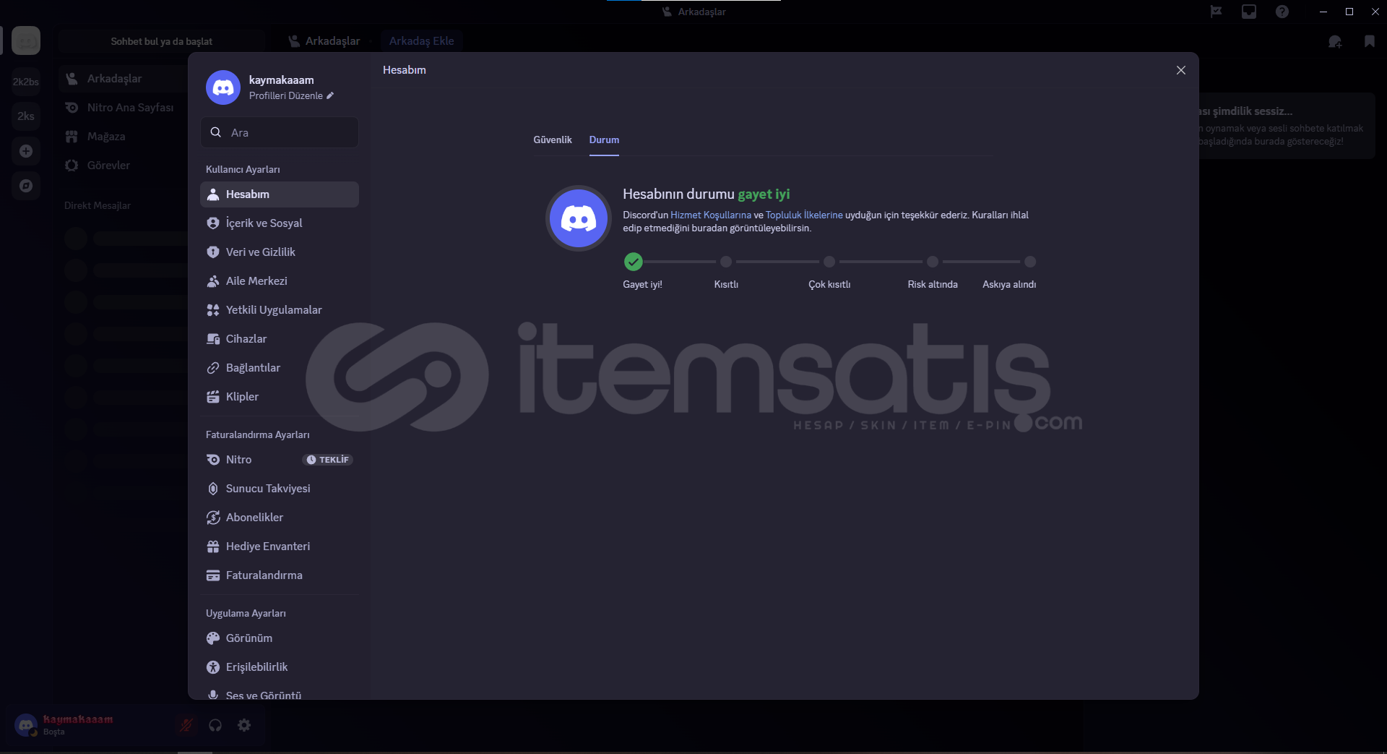Select the 2k2bs server icon
The height and width of the screenshot is (754, 1387).
click(x=26, y=82)
